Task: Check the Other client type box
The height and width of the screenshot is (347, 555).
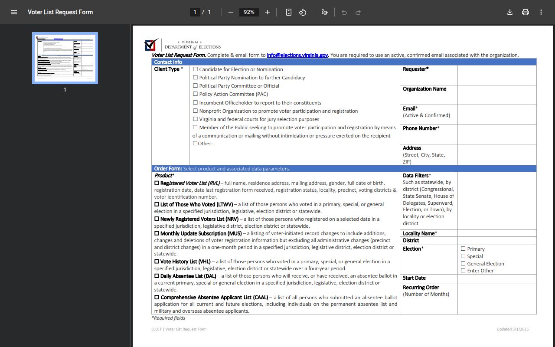Action: click(195, 143)
